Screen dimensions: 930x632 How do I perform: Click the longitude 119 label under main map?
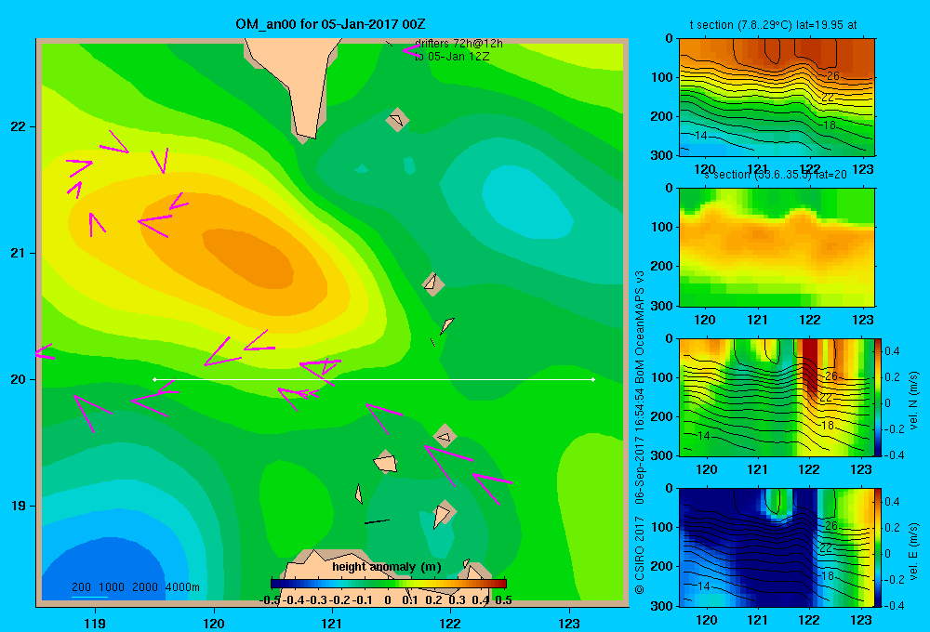point(95,624)
